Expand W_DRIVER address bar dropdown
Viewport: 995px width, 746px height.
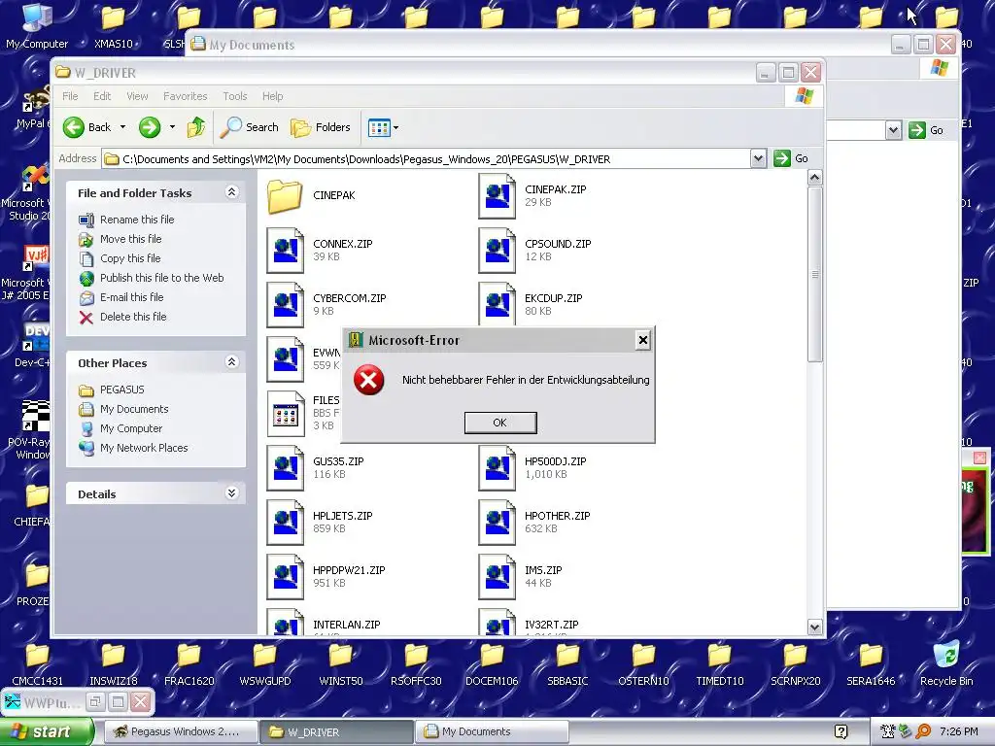(x=758, y=158)
